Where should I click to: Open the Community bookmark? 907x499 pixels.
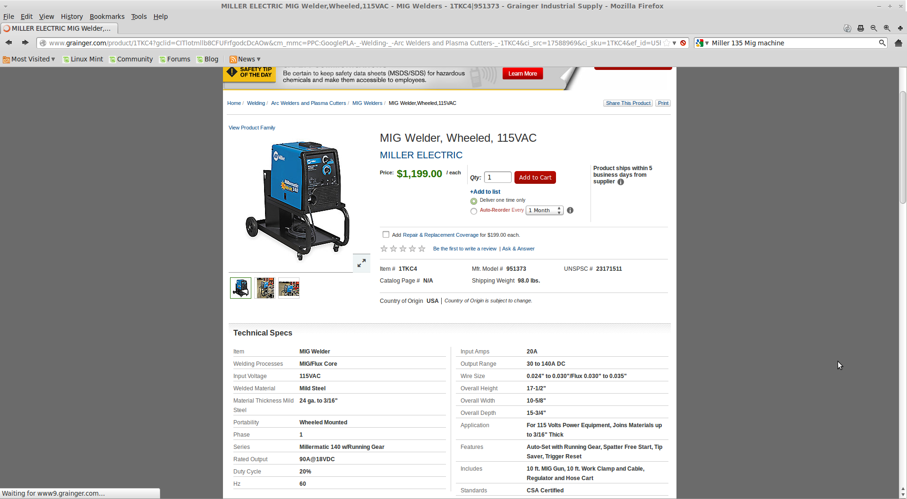coord(131,60)
